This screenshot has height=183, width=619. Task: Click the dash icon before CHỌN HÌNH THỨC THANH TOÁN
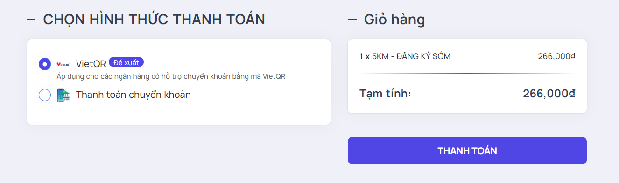pos(31,20)
